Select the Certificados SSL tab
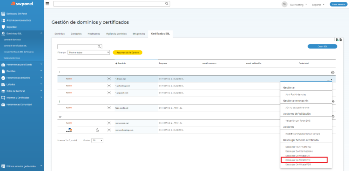Image resolution: width=349 pixels, height=171 pixels. pyautogui.click(x=160, y=34)
